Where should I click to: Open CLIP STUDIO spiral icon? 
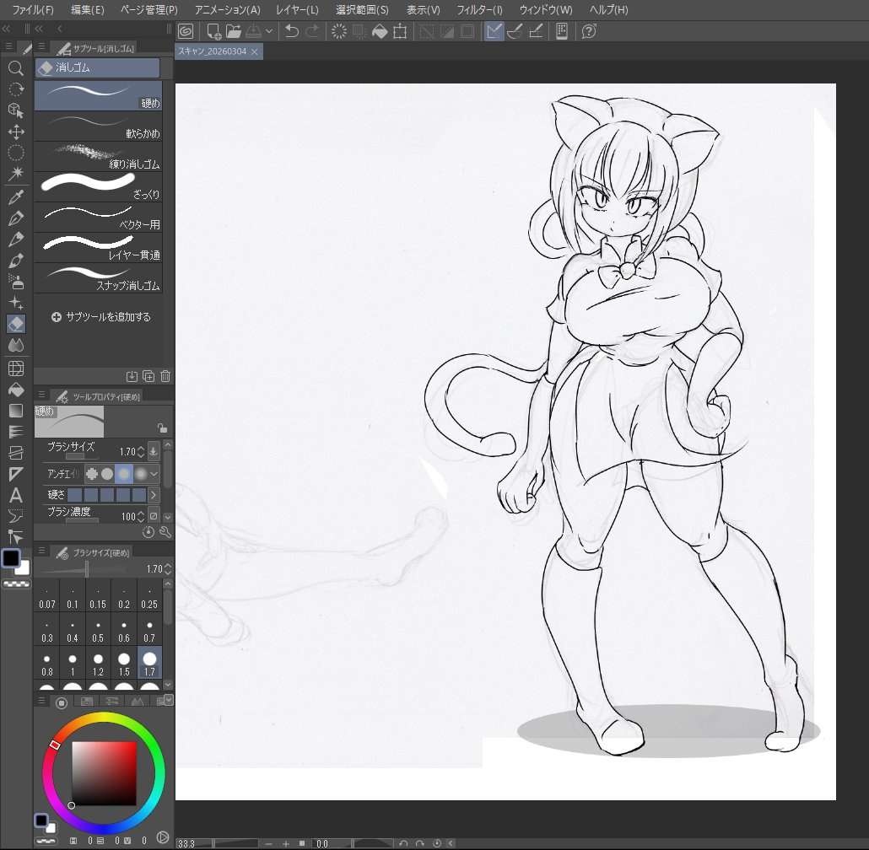coord(186,31)
